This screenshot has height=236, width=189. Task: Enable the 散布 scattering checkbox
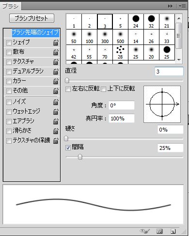[x=9, y=52]
